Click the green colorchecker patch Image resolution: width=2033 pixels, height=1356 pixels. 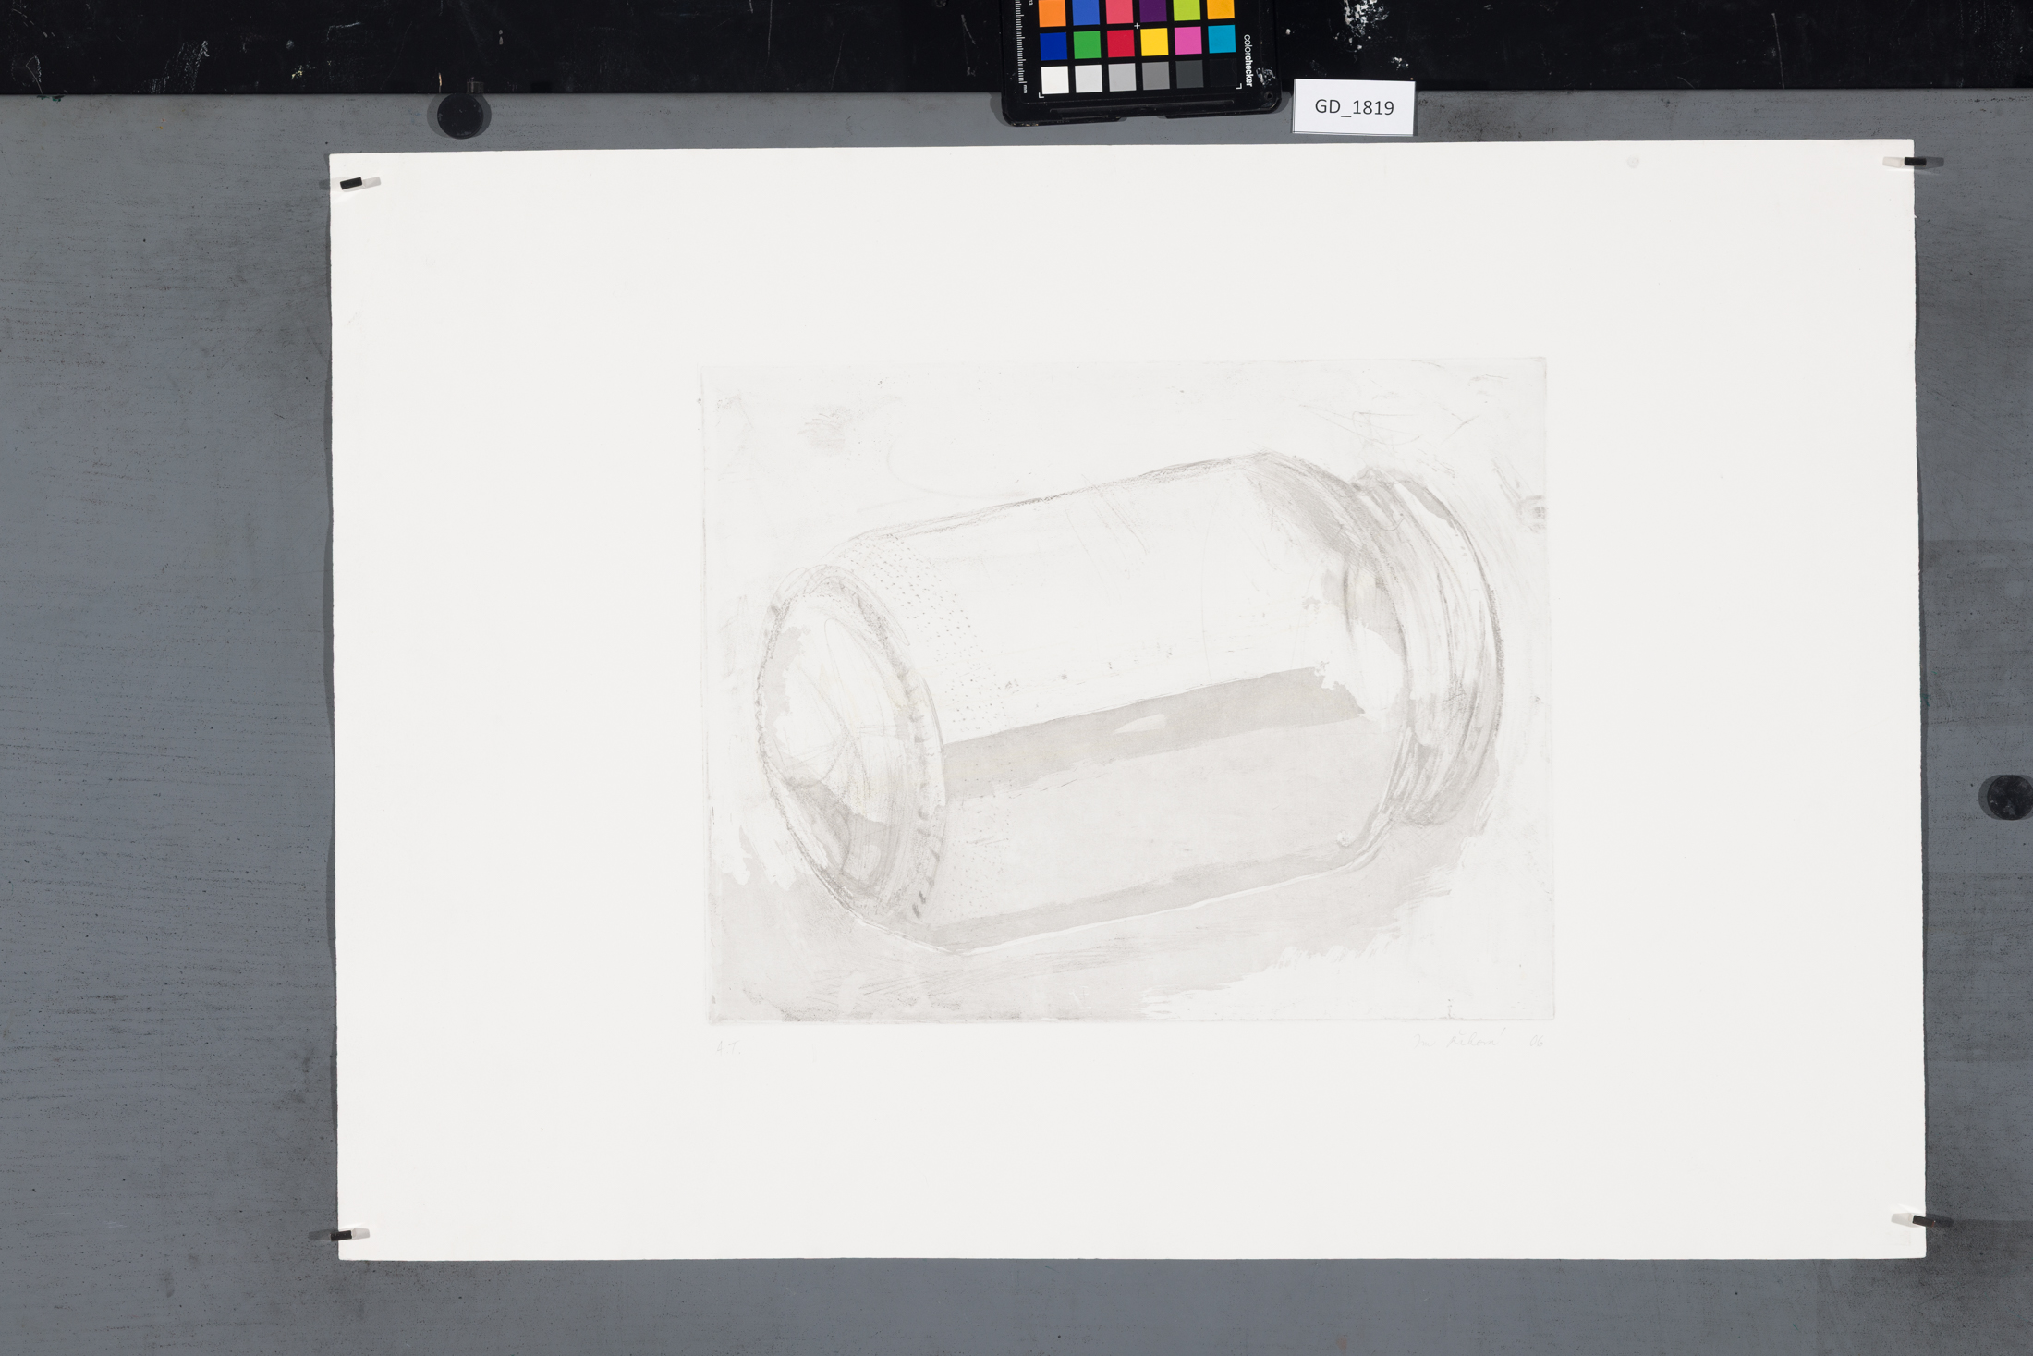[x=1088, y=44]
